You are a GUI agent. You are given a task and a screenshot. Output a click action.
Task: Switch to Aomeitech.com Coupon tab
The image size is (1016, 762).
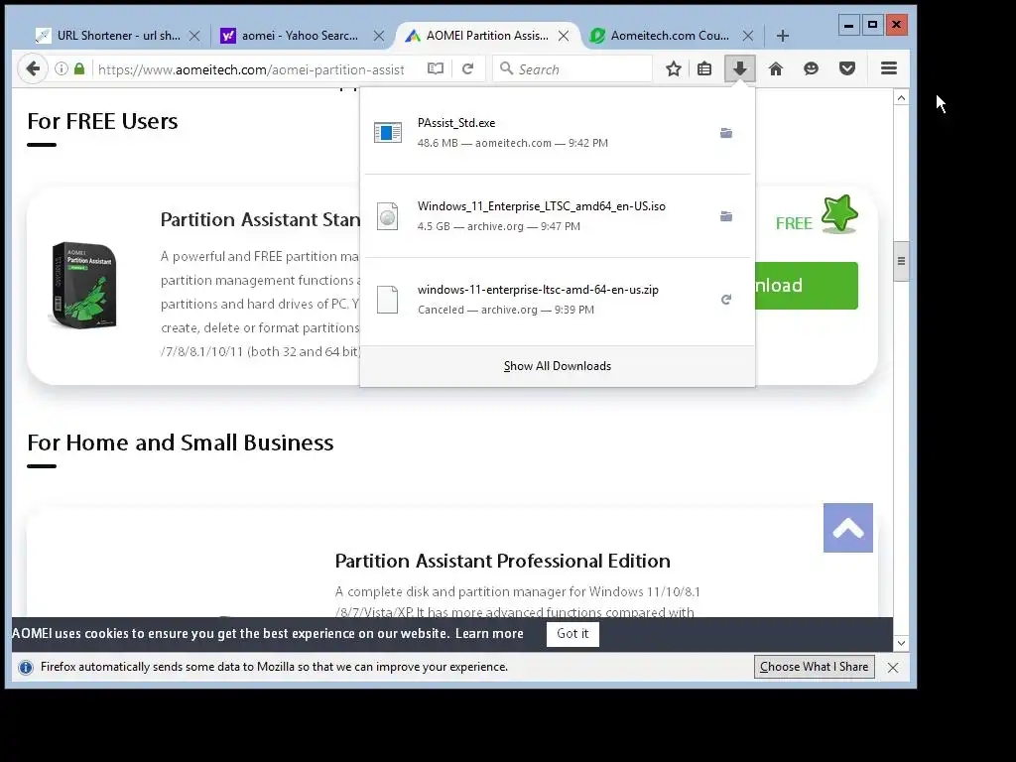671,36
